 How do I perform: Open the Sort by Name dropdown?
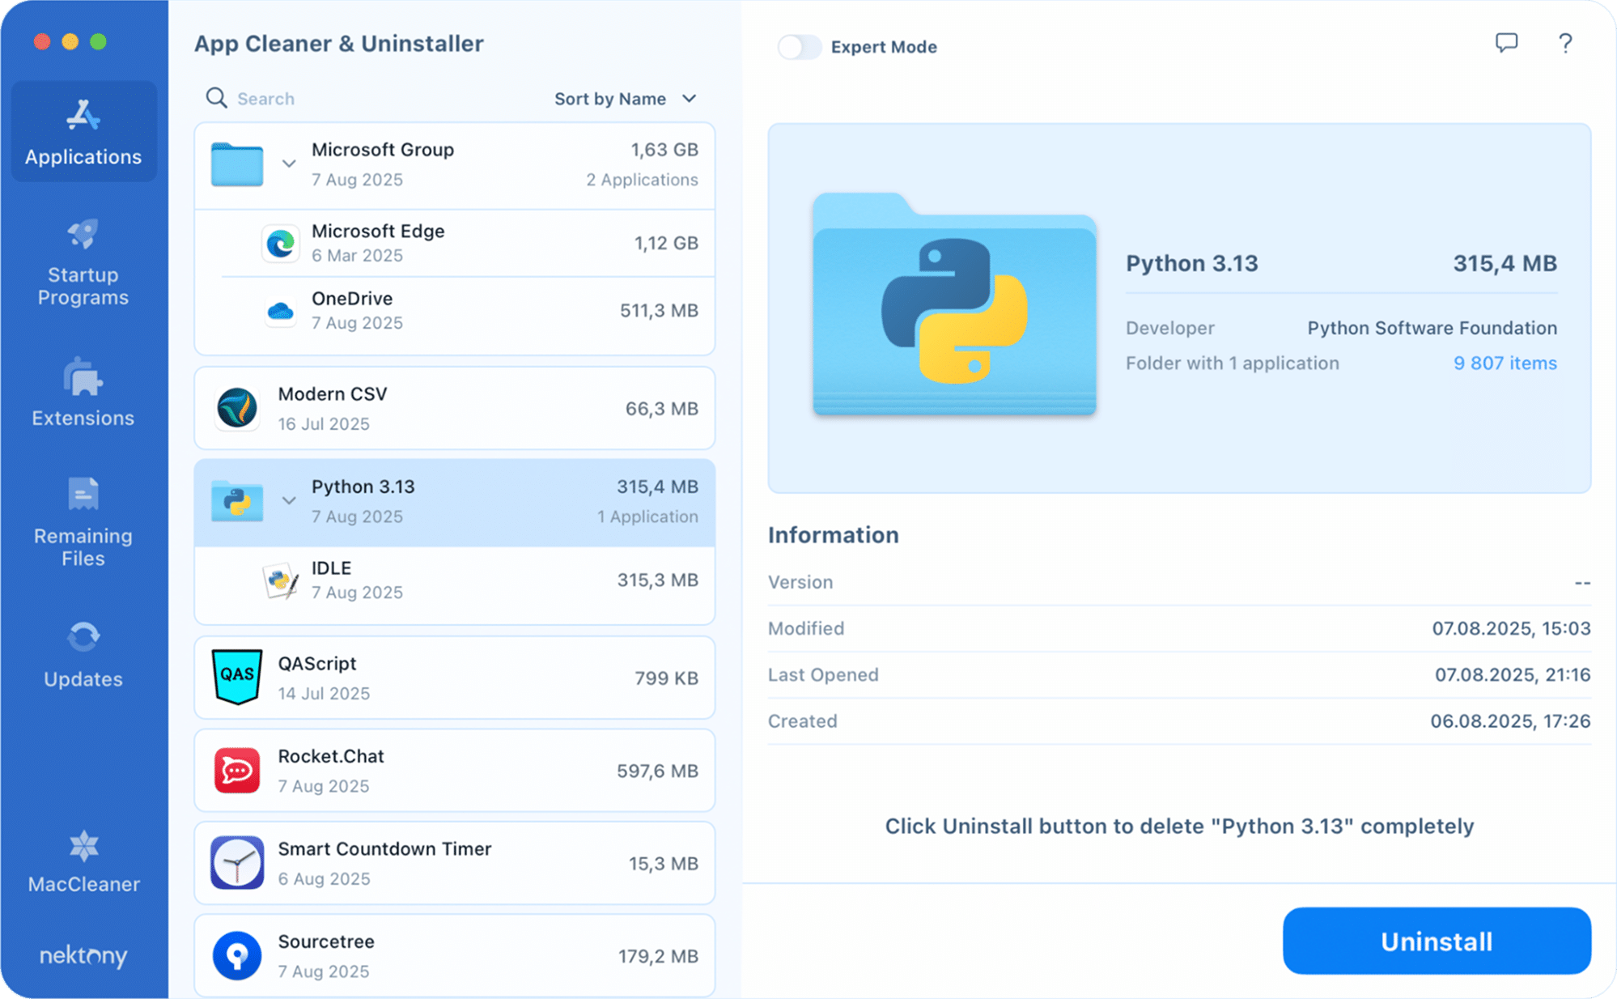point(625,98)
